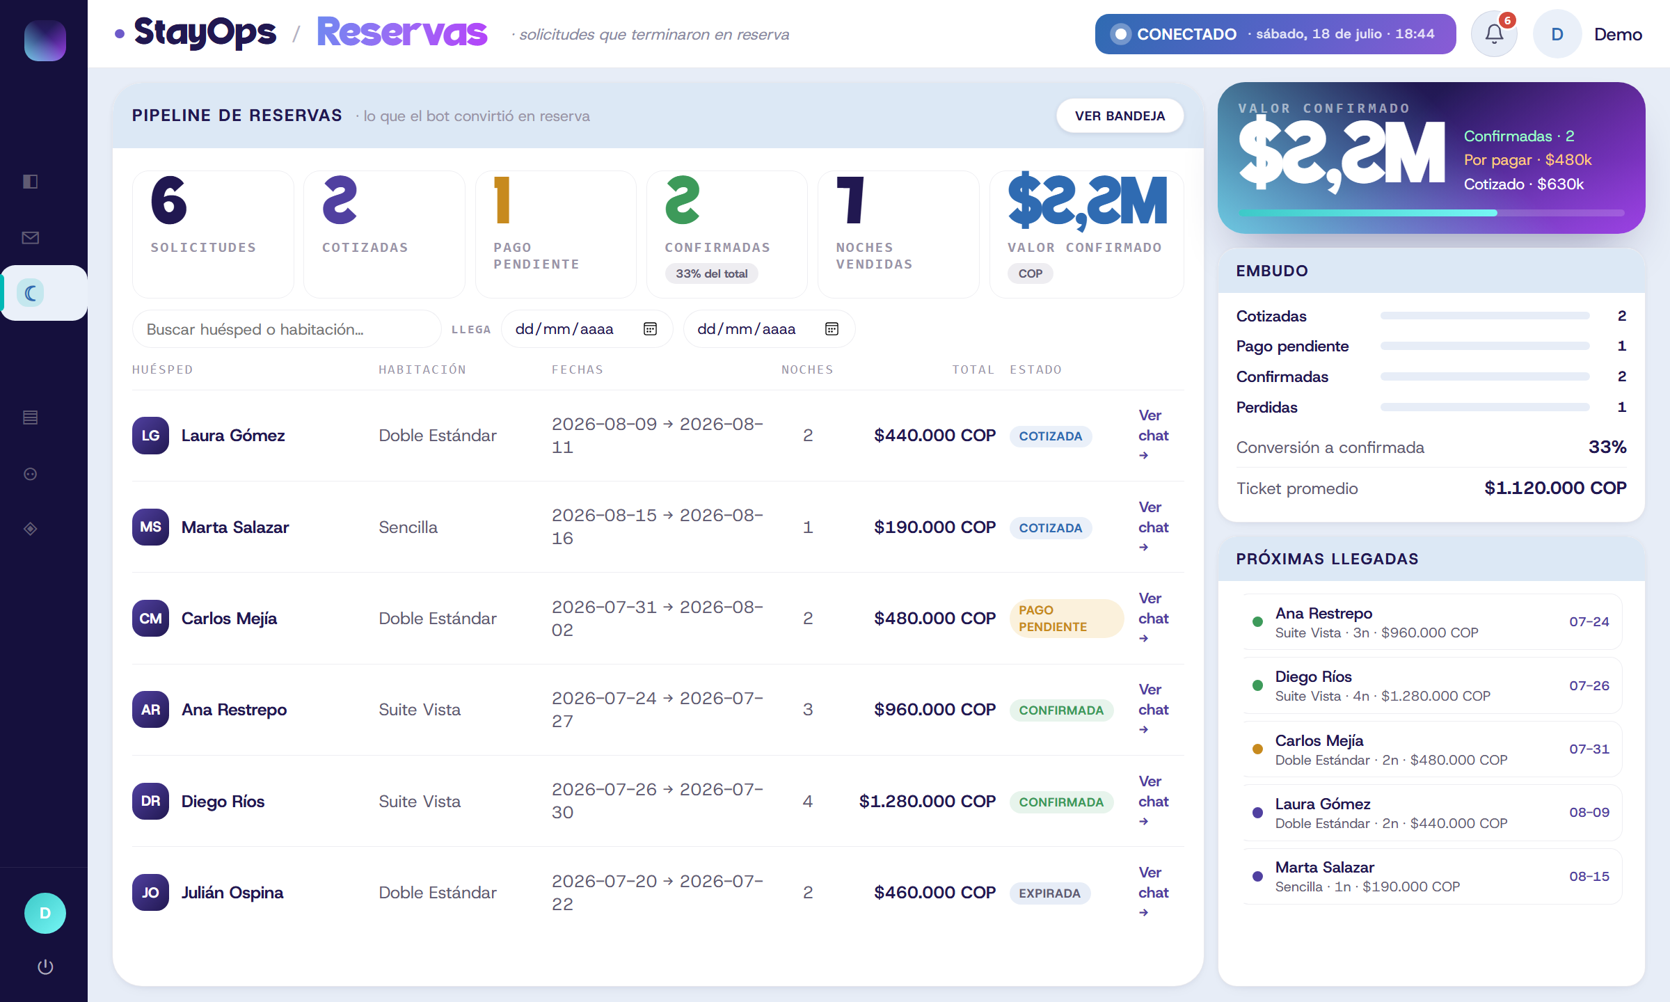Open the Demo user menu
The image size is (1670, 1002).
(x=1589, y=34)
